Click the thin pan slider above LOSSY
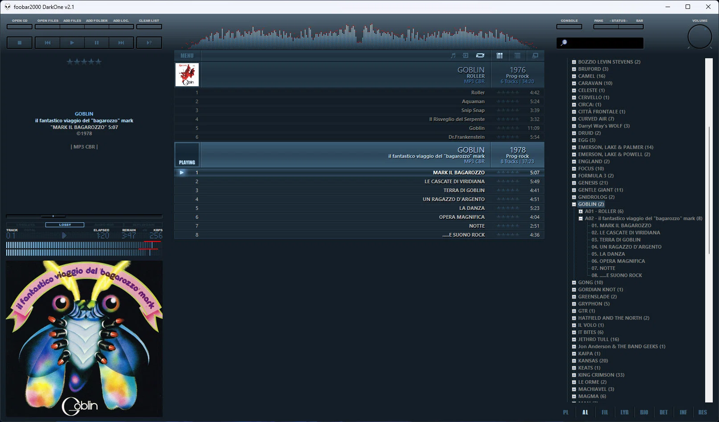Viewport: 719px width, 422px height. (84, 216)
